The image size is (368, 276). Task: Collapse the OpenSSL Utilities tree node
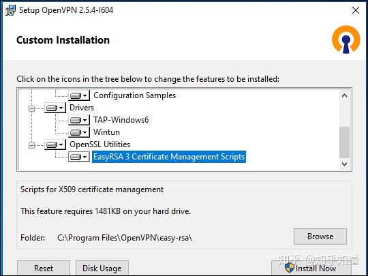coord(31,145)
